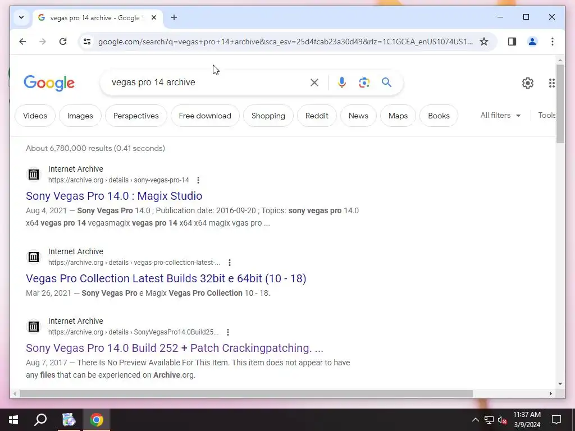Clear the search box with X icon
Screen dimensions: 575x431
[314, 82]
